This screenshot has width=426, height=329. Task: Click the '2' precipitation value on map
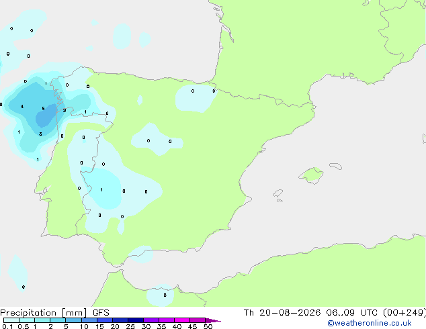pos(65,111)
